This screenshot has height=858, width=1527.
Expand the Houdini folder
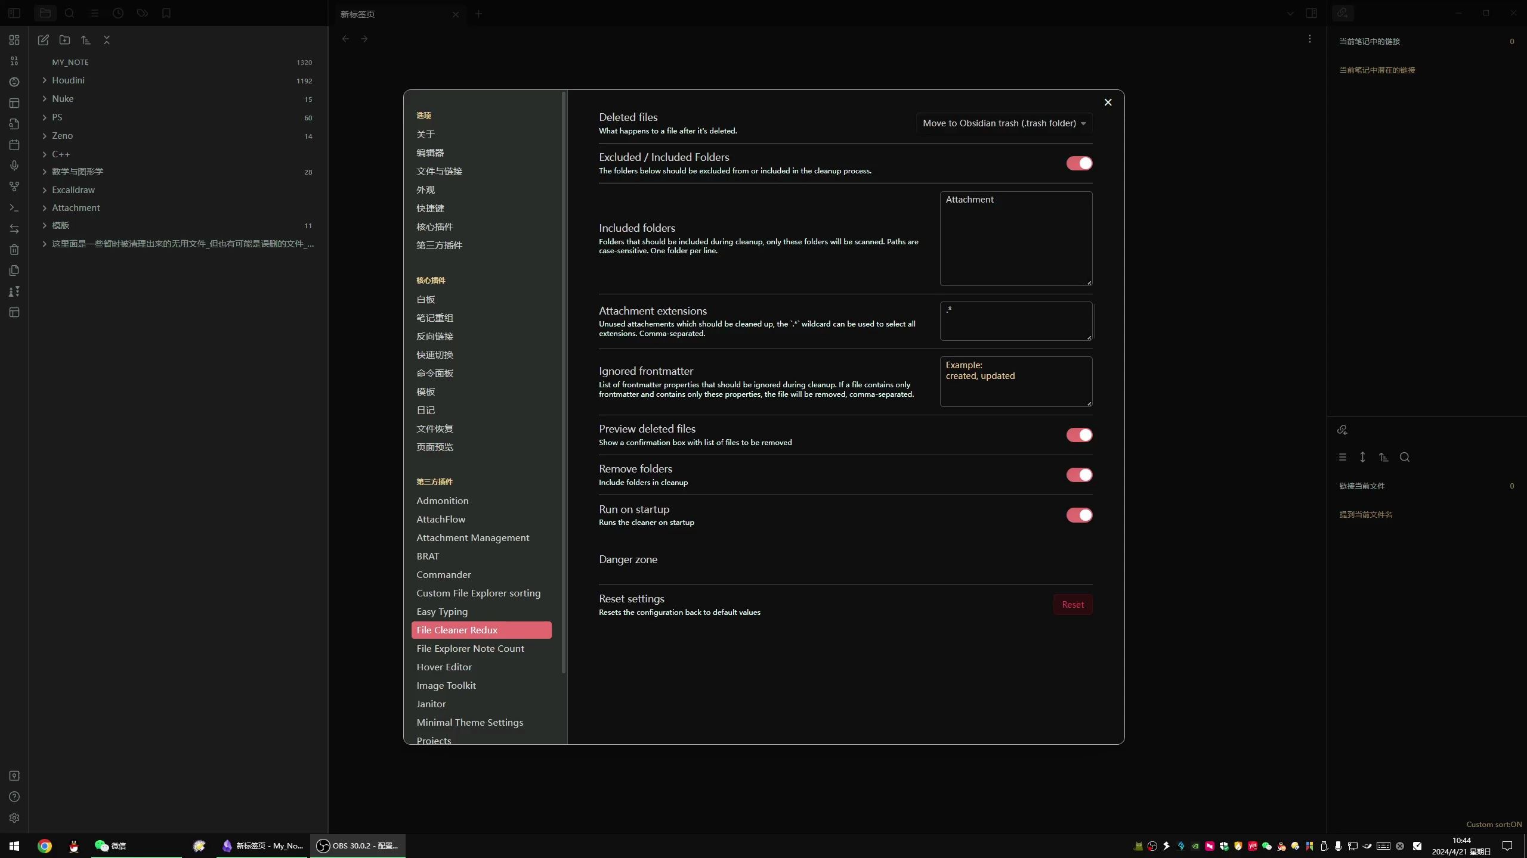click(x=68, y=80)
